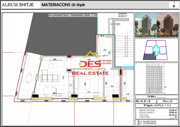This screenshot has width=180, height=127.
Task: Open the dusk building render thumbnail
Action: 168,25
